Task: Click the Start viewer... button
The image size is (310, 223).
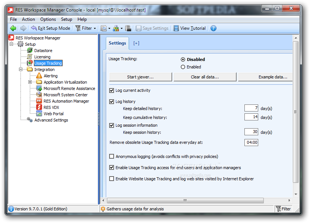Action: [x=140, y=77]
